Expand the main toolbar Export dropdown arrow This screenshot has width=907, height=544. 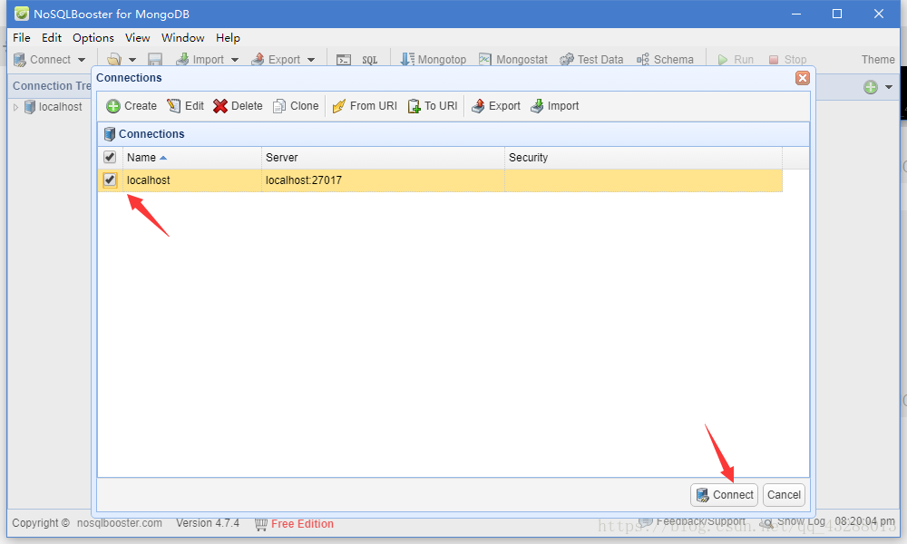[311, 60]
